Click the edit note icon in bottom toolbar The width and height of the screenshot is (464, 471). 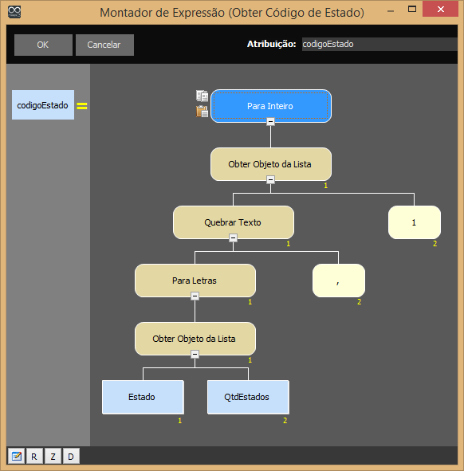(17, 457)
